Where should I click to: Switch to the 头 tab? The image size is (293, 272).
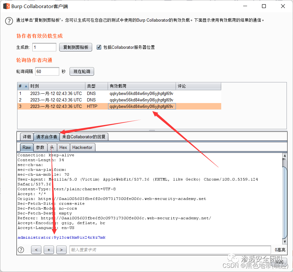click(52, 148)
